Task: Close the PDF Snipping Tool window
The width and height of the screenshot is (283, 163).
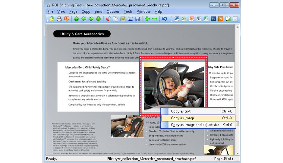Action: pyautogui.click(x=234, y=5)
